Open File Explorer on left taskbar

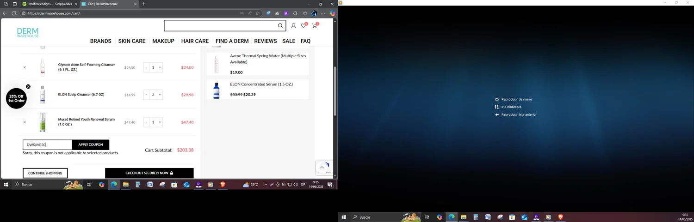(x=125, y=185)
